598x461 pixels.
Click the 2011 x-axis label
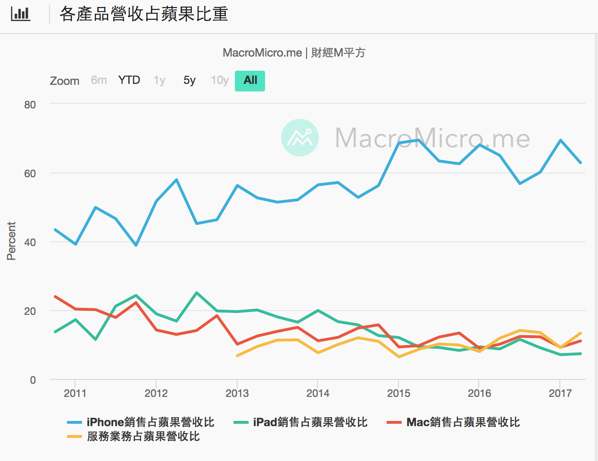pyautogui.click(x=75, y=393)
